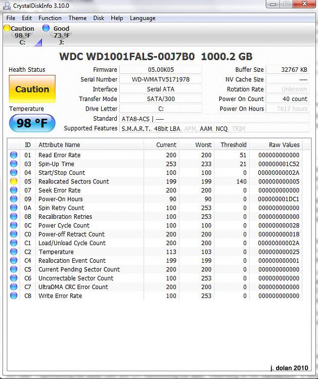Open the Disk menu
Viewport: 318px width, 379px height.
(x=99, y=18)
